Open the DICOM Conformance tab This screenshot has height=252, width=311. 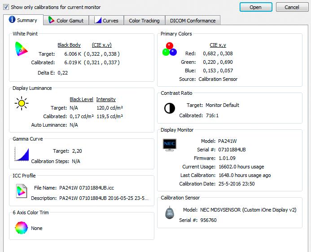click(193, 21)
